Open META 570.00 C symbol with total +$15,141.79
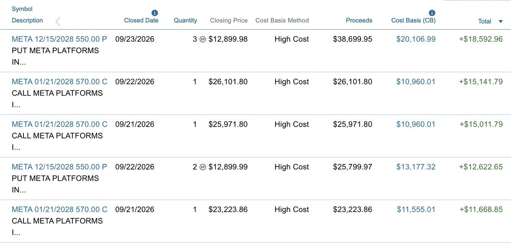This screenshot has height=246, width=511. pos(60,82)
